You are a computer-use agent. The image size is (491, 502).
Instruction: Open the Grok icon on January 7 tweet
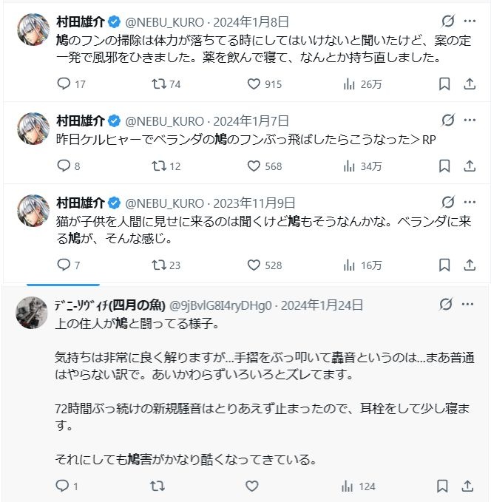448,121
